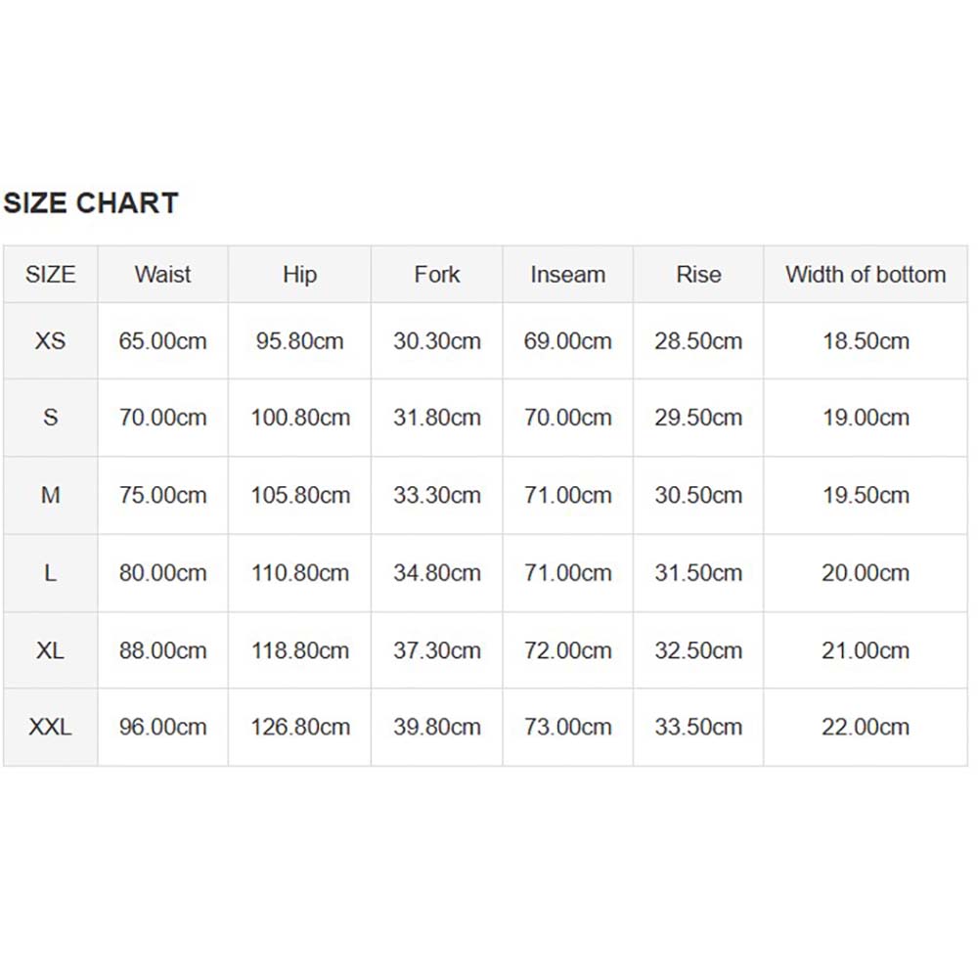Click the 65.00cm waist cell
The height and width of the screenshot is (978, 978).
[x=162, y=341]
